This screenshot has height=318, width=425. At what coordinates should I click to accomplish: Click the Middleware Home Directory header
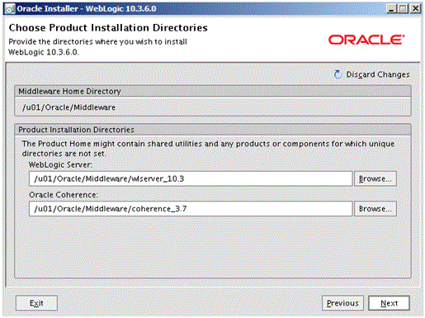click(x=213, y=91)
